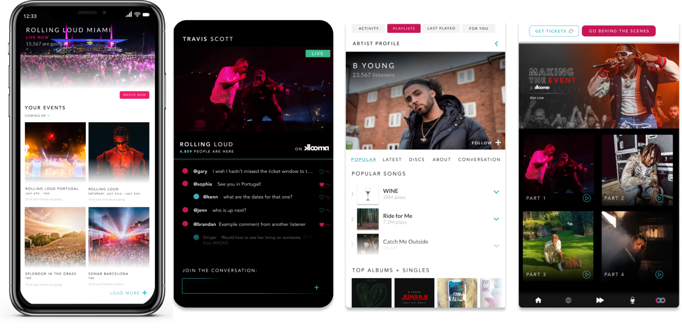
Task: Tap the microphone icon in bottom nav
Action: coord(633,300)
